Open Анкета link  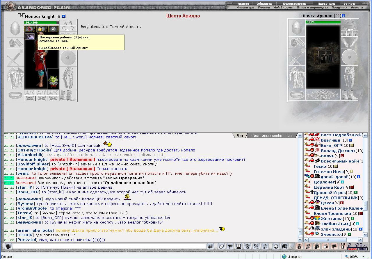tap(357, 8)
